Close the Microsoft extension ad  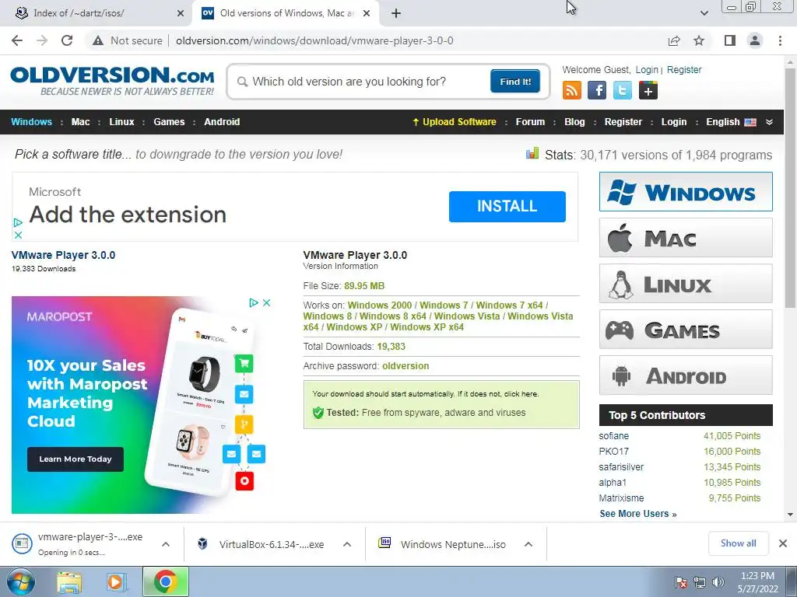tap(18, 235)
